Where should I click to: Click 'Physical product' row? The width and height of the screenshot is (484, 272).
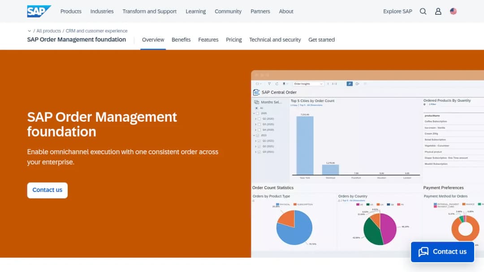click(433, 152)
